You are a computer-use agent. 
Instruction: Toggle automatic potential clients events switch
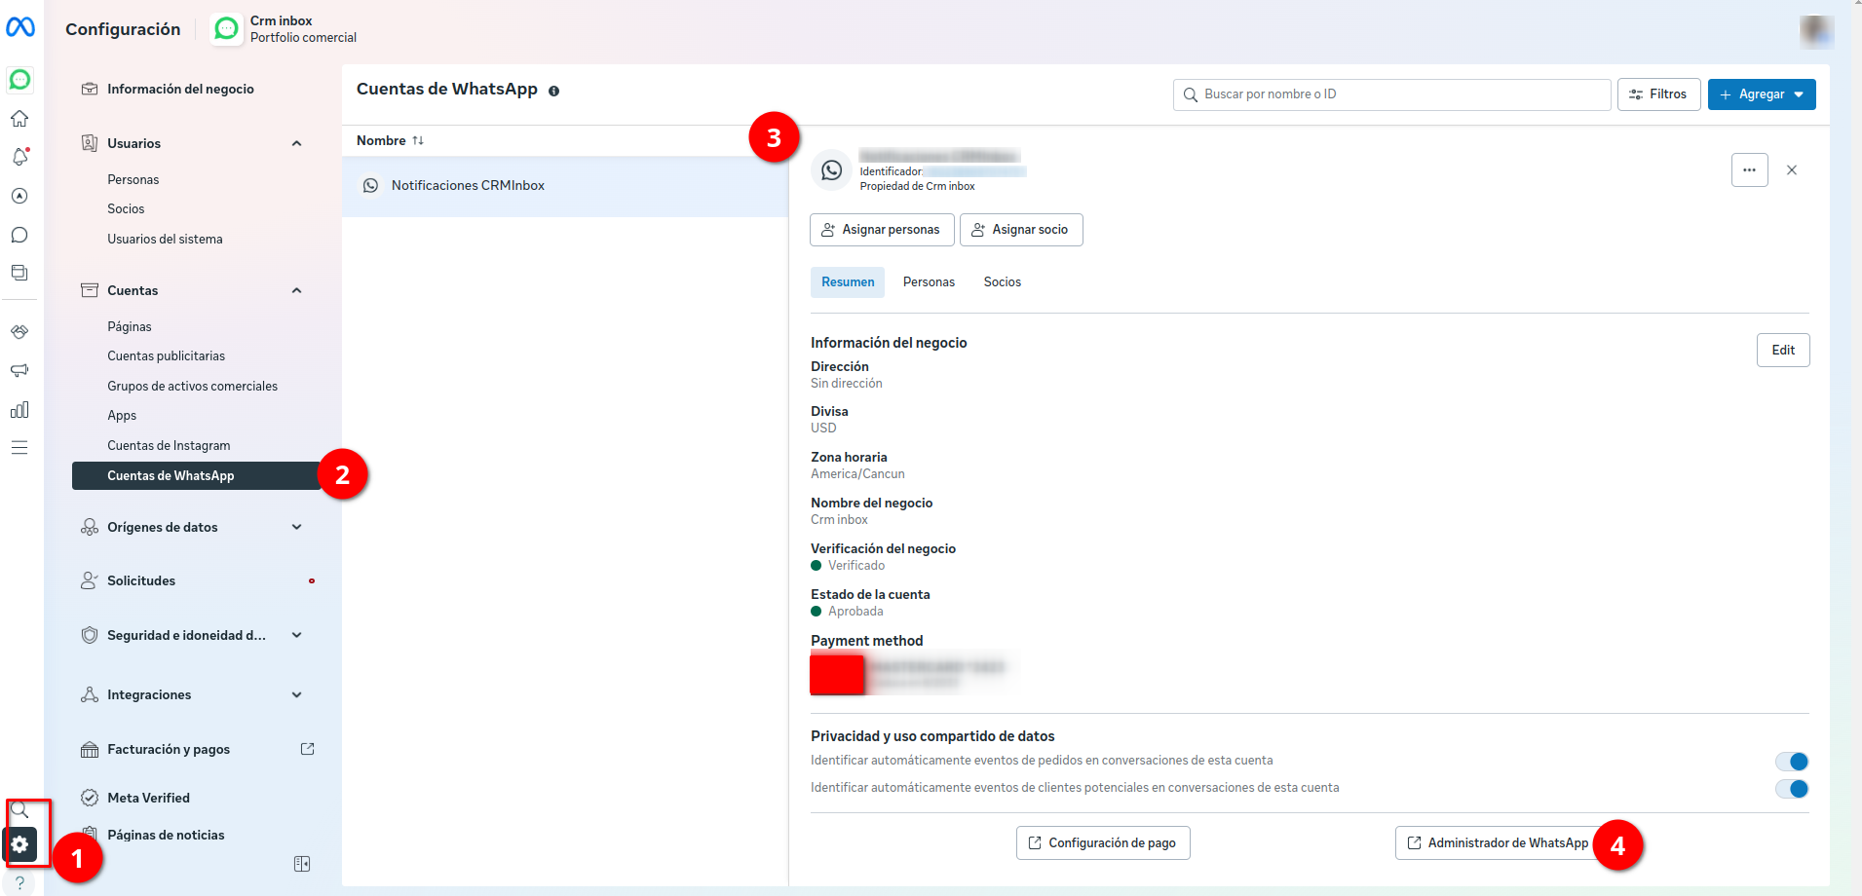(1791, 789)
